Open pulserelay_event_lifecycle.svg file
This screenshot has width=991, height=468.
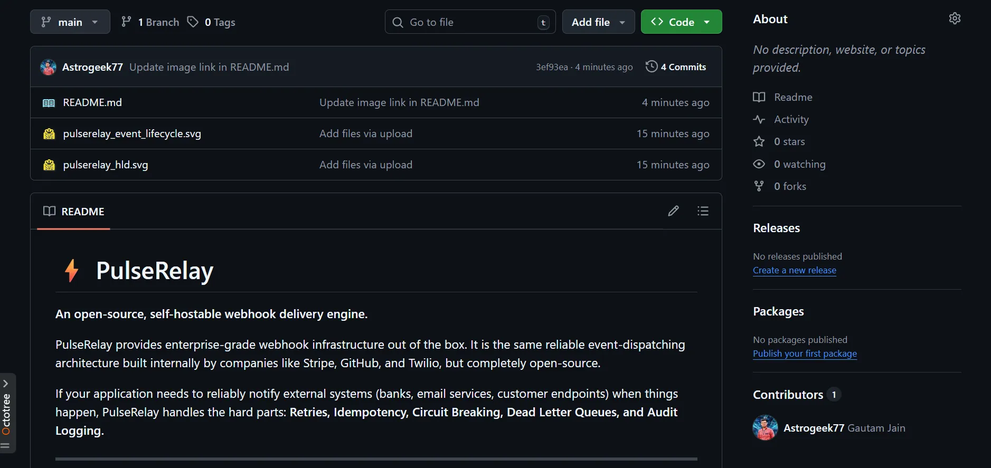tap(132, 133)
